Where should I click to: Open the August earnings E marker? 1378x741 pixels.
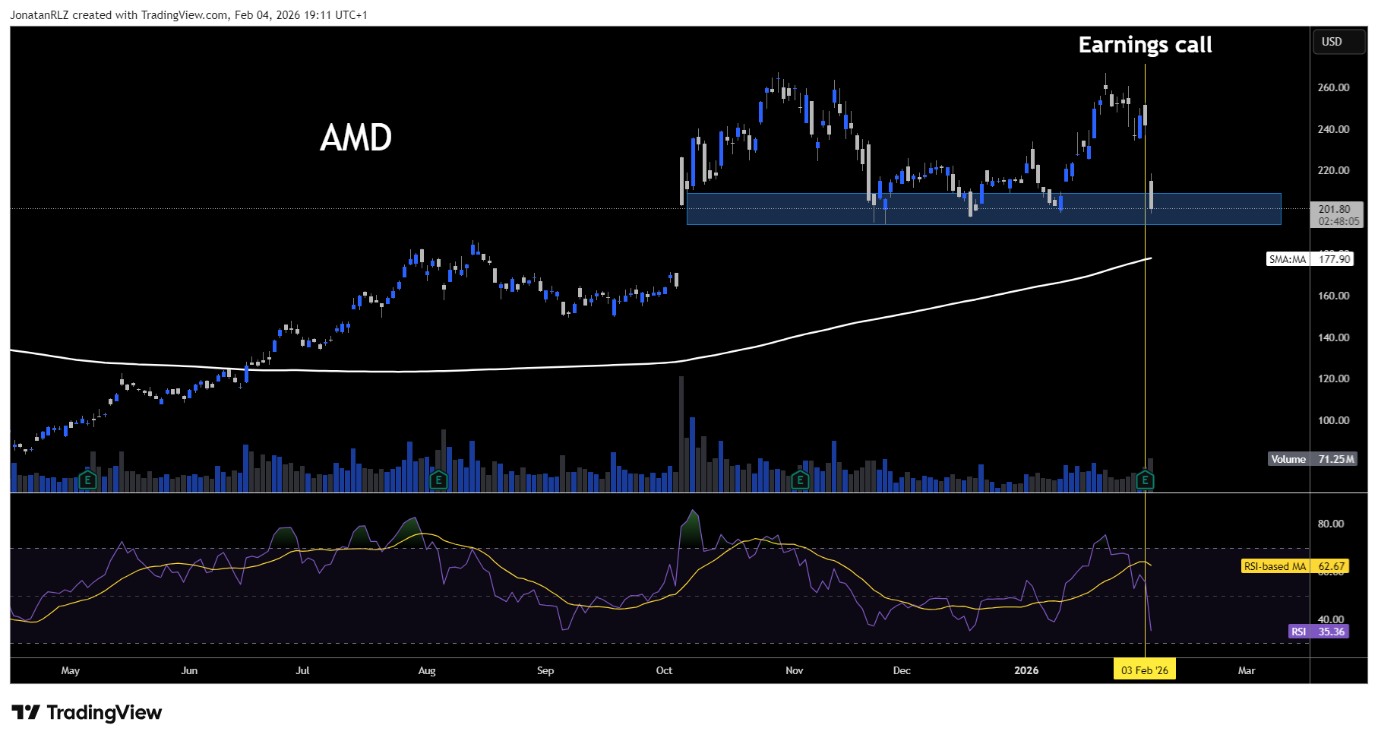tap(438, 480)
